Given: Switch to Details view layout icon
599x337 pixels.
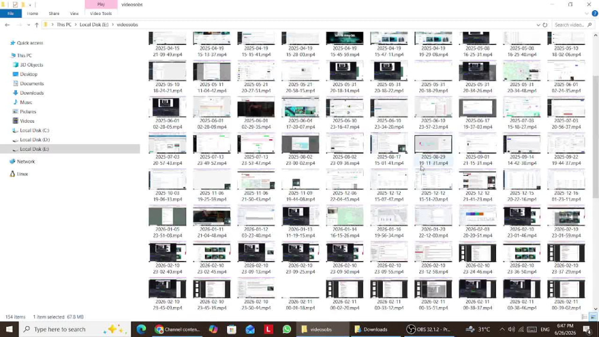Looking at the screenshot, I should click(585, 317).
